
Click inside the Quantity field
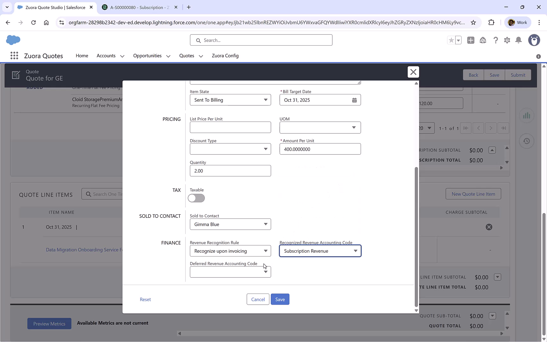point(230,171)
